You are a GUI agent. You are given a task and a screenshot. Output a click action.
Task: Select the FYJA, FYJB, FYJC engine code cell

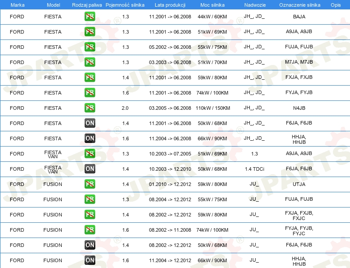click(x=299, y=231)
